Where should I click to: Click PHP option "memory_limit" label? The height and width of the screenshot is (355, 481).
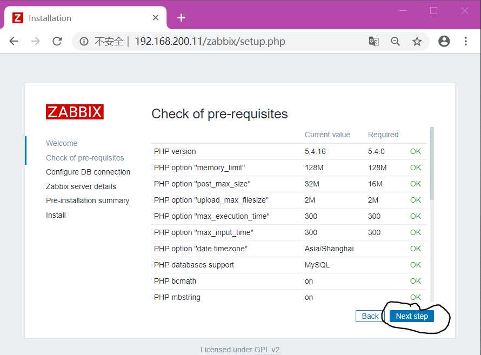coord(199,168)
